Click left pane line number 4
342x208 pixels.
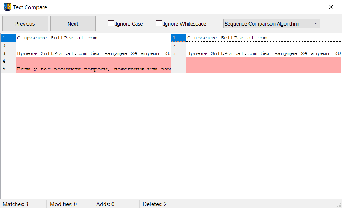pos(4,61)
